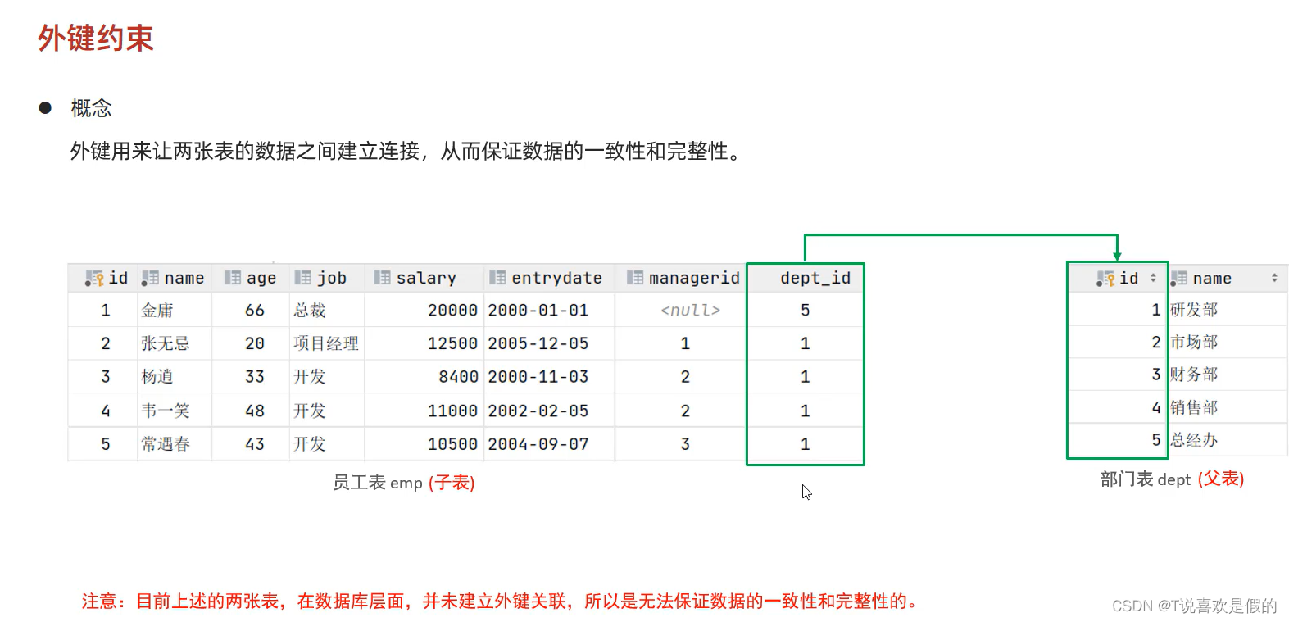This screenshot has width=1289, height=622.
Task: Select the salary value 11000
Action: [x=452, y=411]
